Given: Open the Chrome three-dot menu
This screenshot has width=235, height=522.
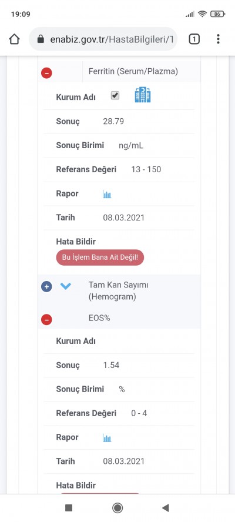Looking at the screenshot, I should coord(218,39).
